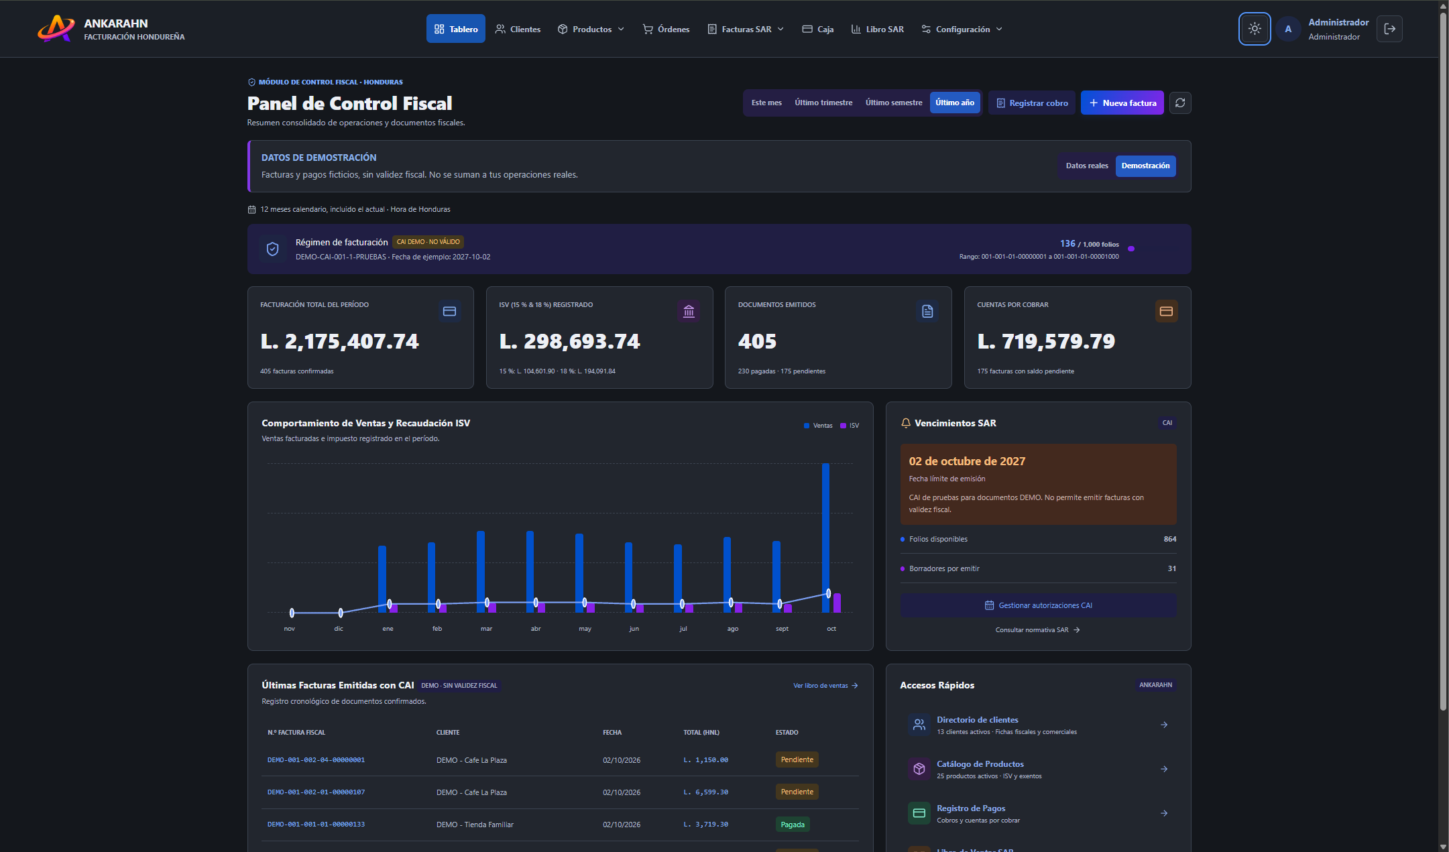
Task: Open the Ver libro de ventas link
Action: [825, 686]
